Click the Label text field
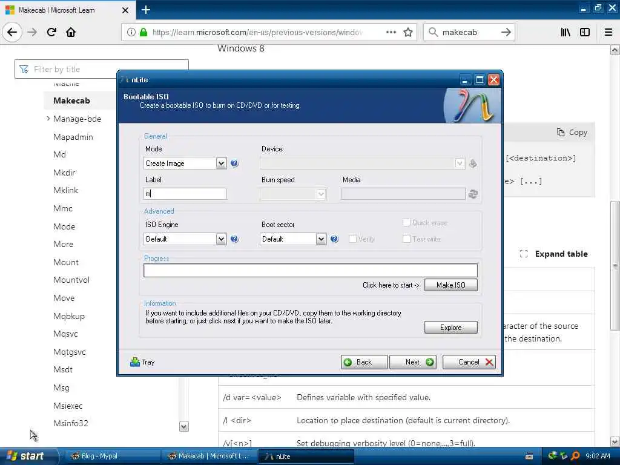Screen dimensions: 620x465 [185, 194]
